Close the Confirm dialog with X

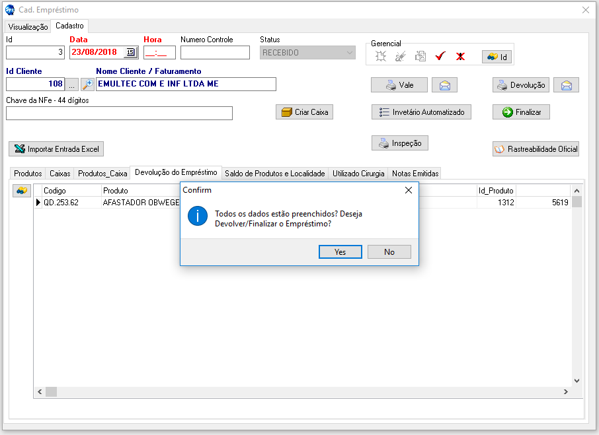(408, 190)
